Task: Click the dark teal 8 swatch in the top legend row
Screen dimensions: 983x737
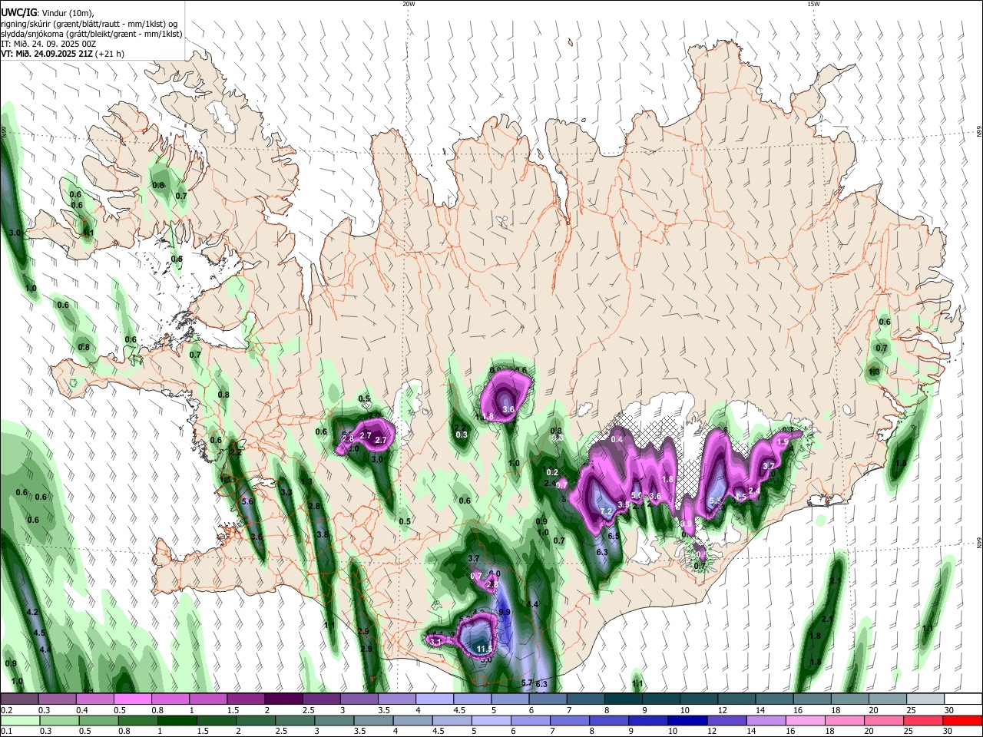Action: pyautogui.click(x=624, y=699)
